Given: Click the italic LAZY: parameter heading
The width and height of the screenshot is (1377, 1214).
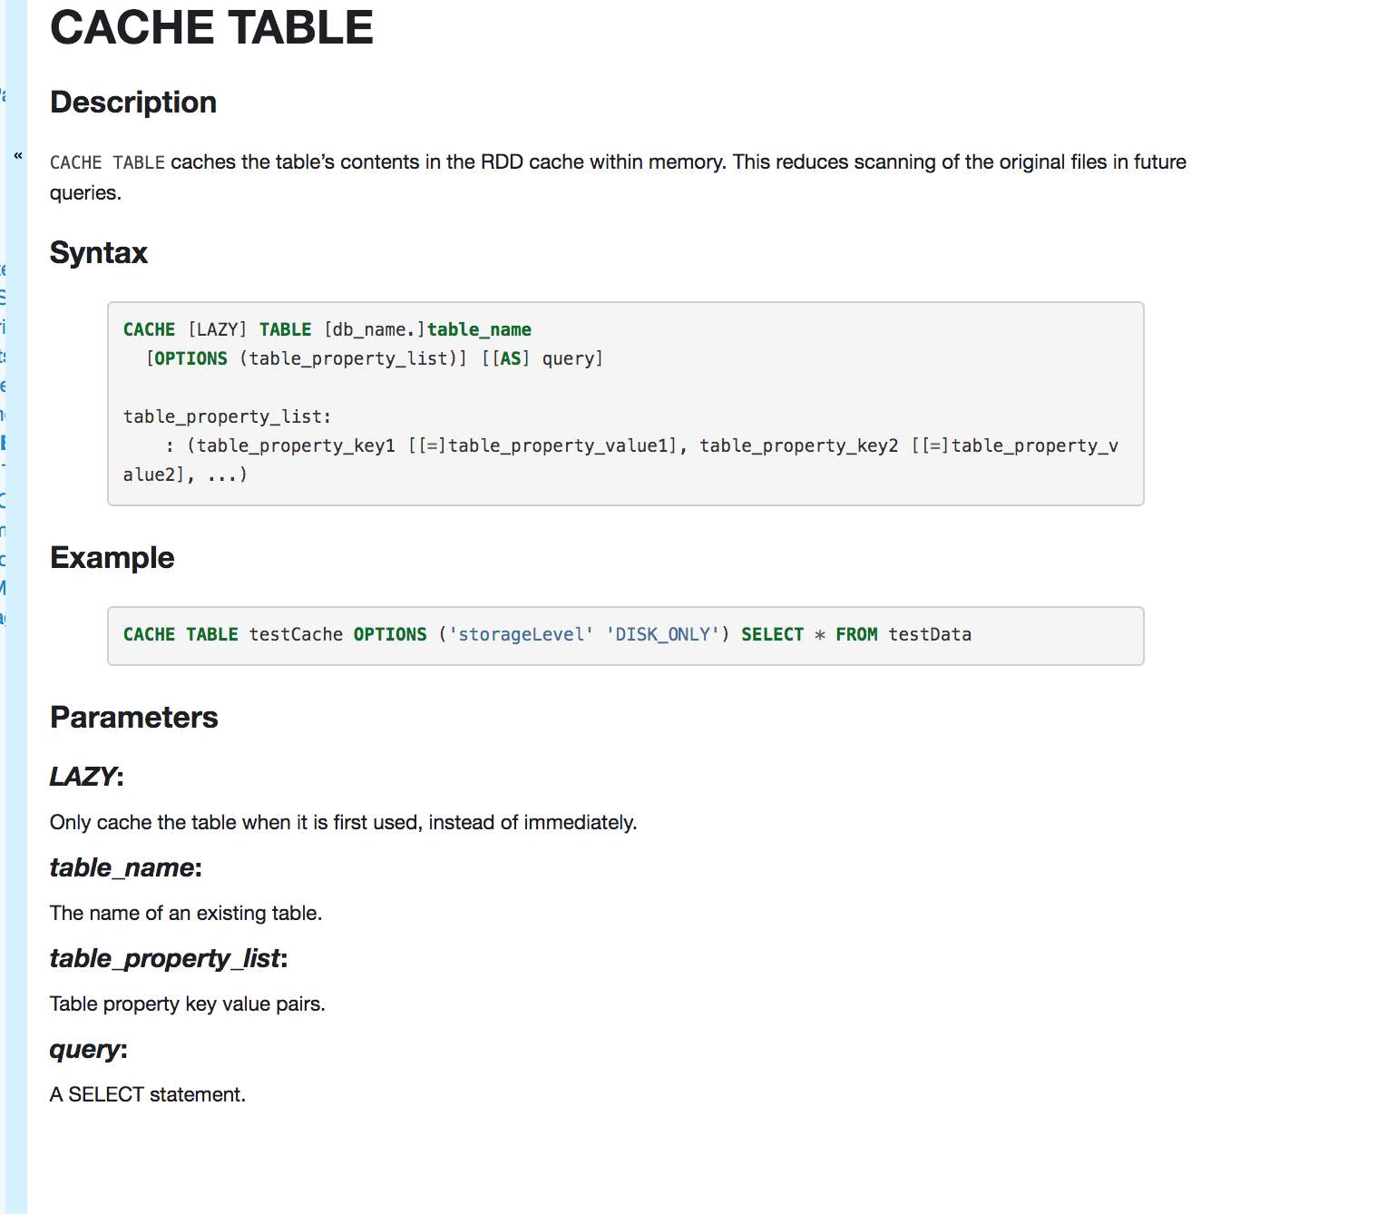Looking at the screenshot, I should (x=86, y=777).
